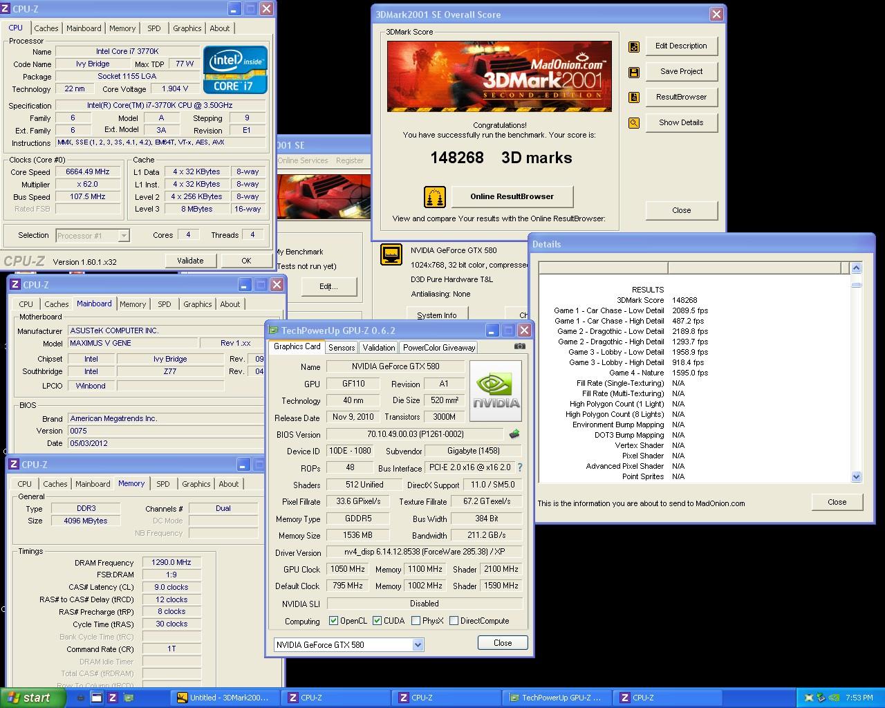Viewport: 885px width, 708px height.
Task: Click the Edit Description document icon
Action: coord(633,46)
